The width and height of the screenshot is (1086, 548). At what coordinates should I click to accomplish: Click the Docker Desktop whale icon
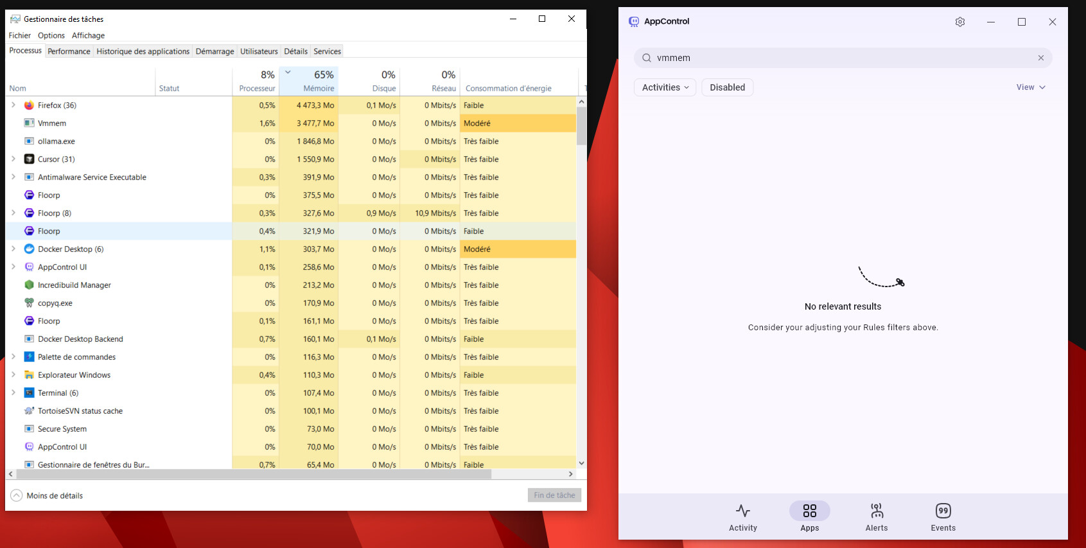(x=29, y=249)
